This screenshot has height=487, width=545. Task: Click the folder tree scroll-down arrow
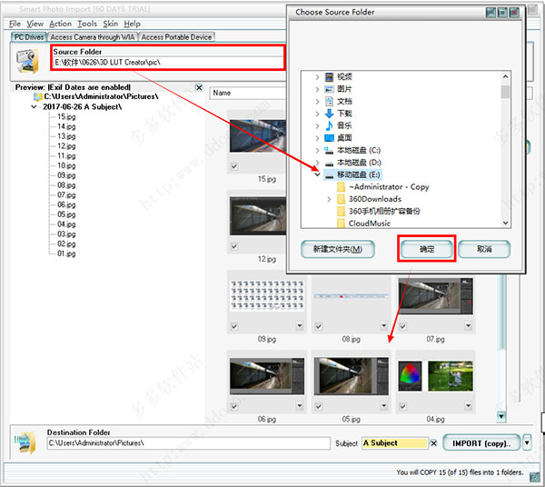[x=506, y=223]
